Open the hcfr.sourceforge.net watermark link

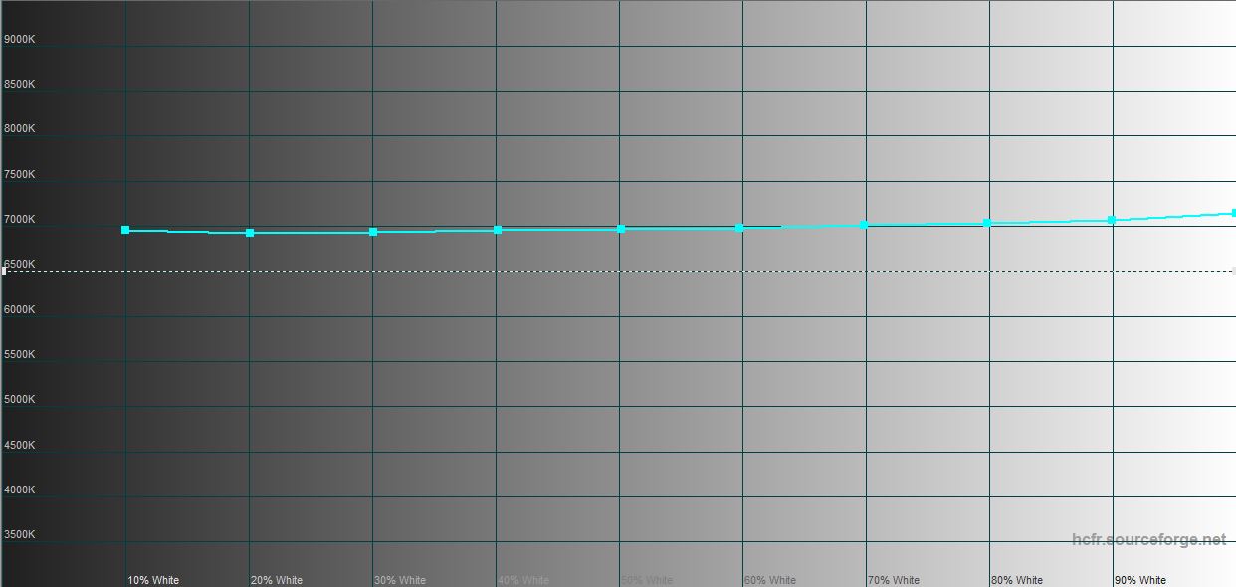(x=1149, y=539)
